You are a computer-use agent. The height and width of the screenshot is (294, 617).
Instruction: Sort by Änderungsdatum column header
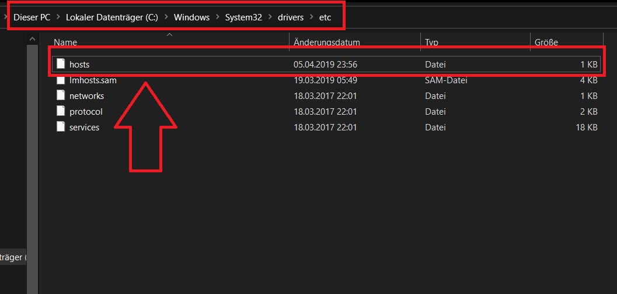327,42
